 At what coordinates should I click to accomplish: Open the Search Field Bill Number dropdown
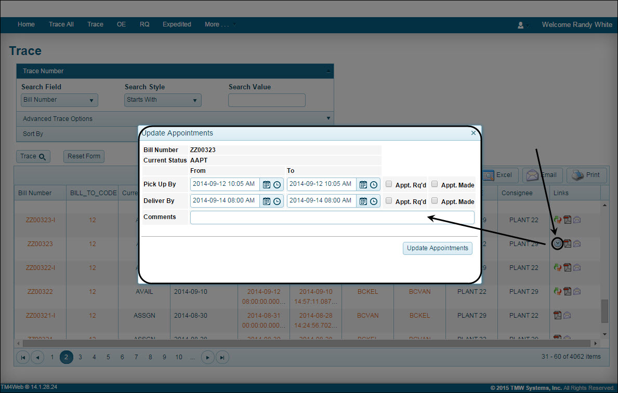coord(59,100)
